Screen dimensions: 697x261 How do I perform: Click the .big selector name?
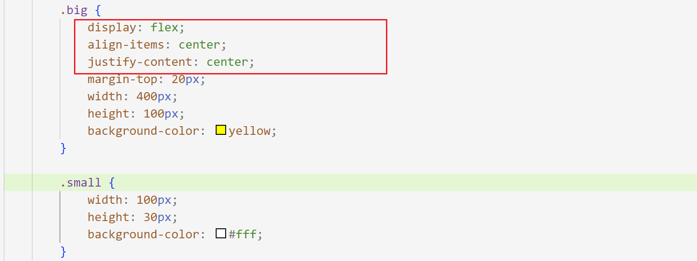74,10
